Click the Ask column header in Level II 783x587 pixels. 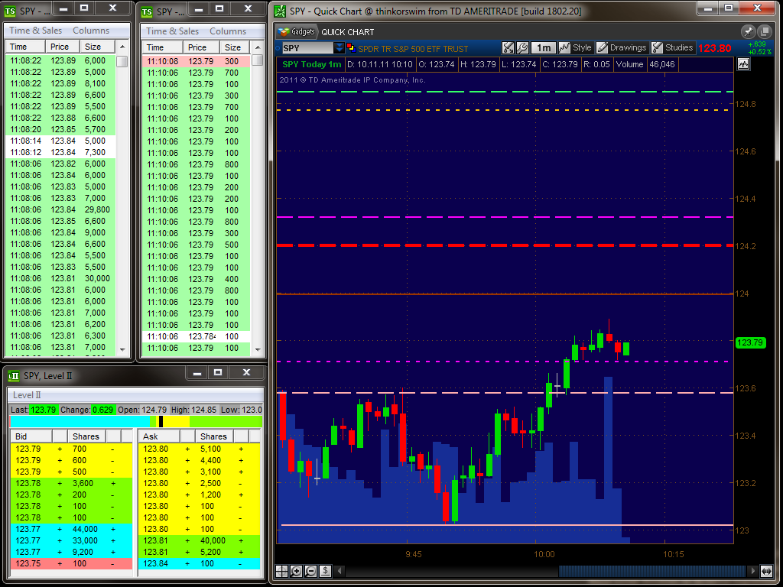159,436
